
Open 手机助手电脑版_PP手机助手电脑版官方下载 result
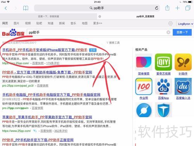coord(51,95)
